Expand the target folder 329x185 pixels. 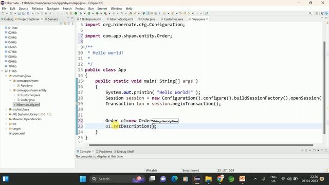[x=6, y=129]
